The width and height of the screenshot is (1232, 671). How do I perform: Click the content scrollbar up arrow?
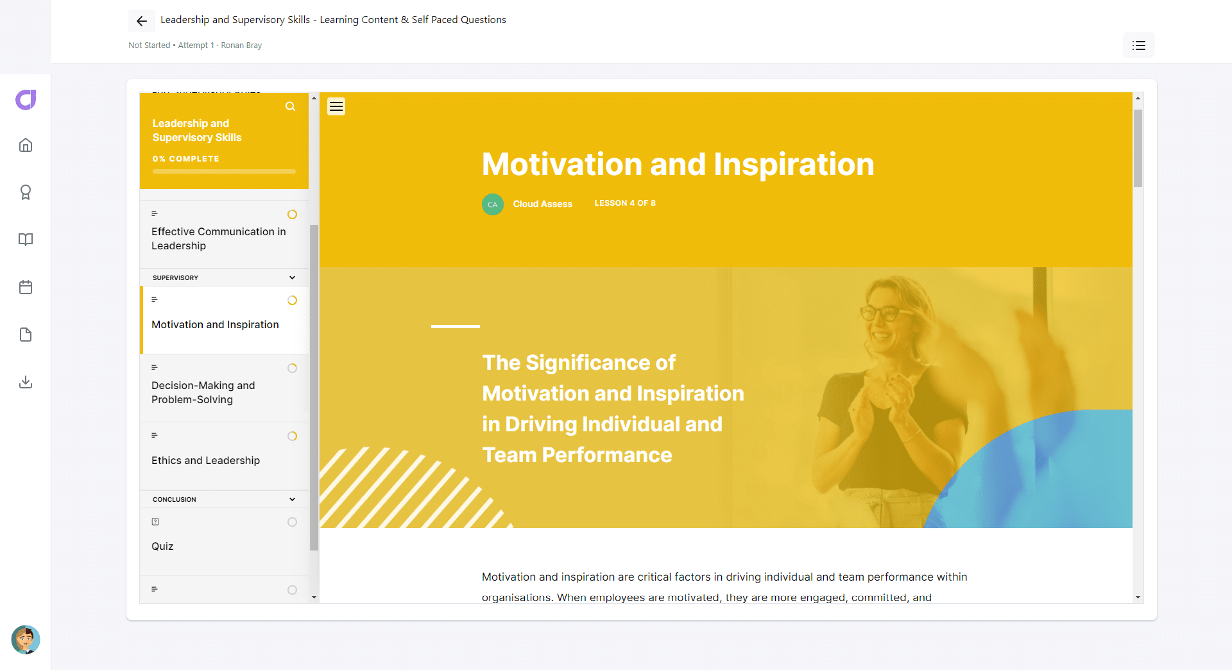[1138, 98]
